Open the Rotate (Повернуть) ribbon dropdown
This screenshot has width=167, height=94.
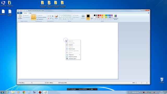[x=40, y=19]
